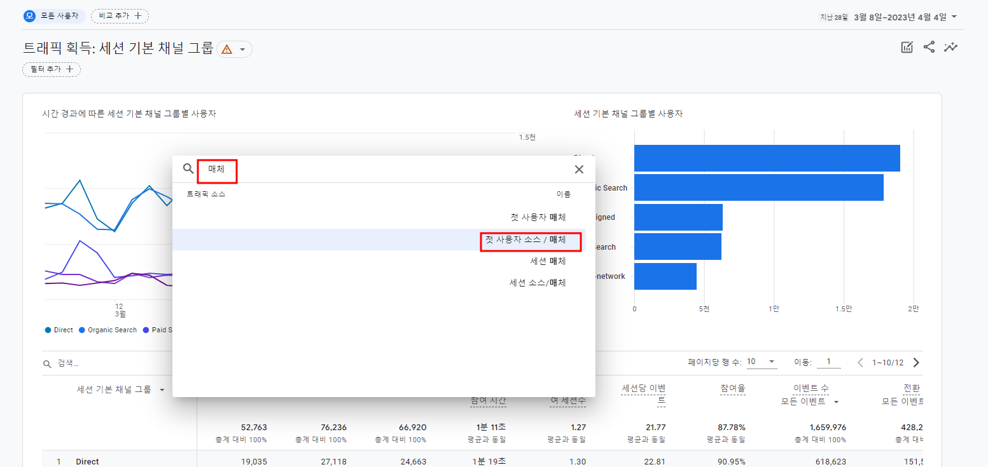Screen dimensions: 988x467
Task: Sort by 세션당 이벤트 column header
Action: [x=643, y=394]
